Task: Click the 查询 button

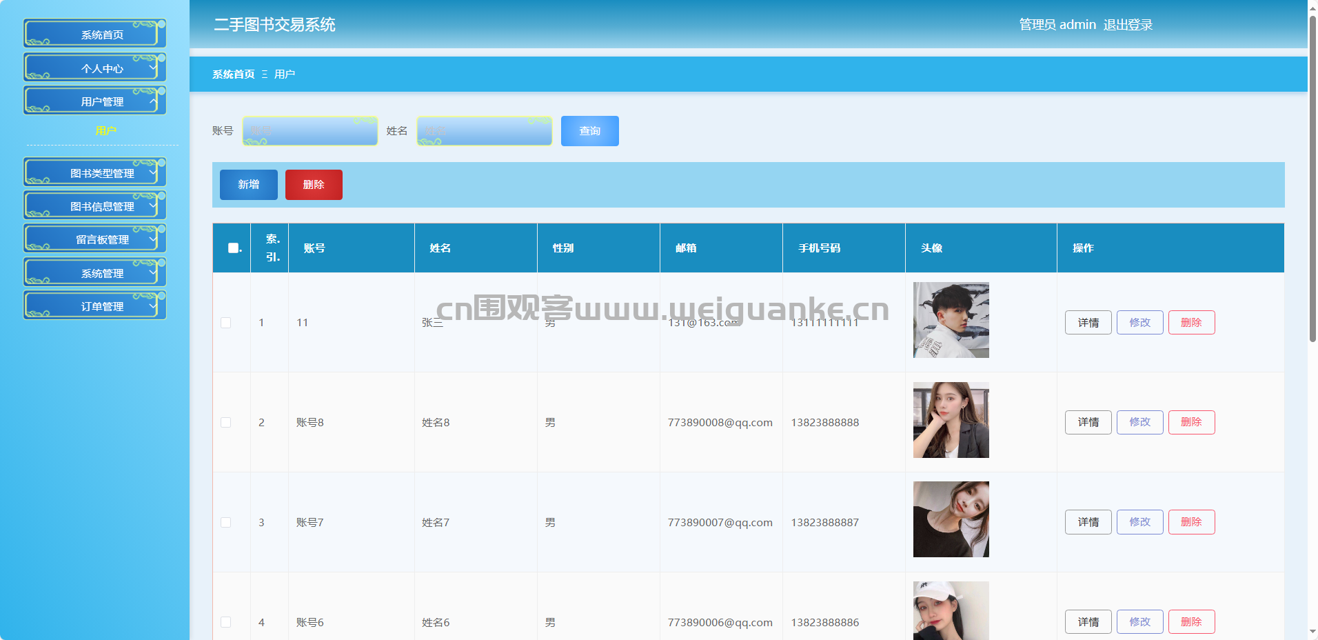Action: pos(590,131)
